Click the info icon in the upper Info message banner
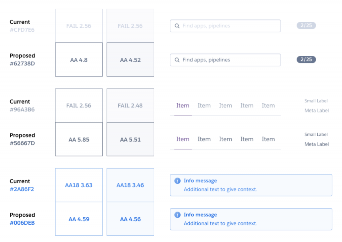The width and height of the screenshot is (342, 242). 178,181
